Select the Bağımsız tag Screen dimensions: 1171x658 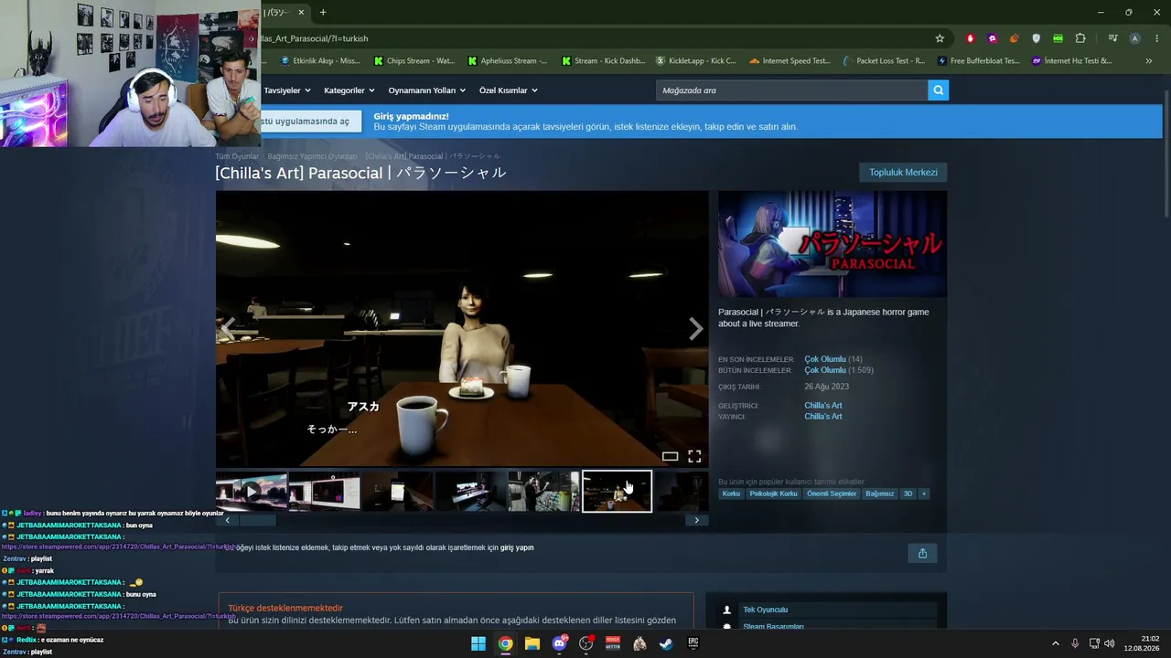pyautogui.click(x=880, y=493)
